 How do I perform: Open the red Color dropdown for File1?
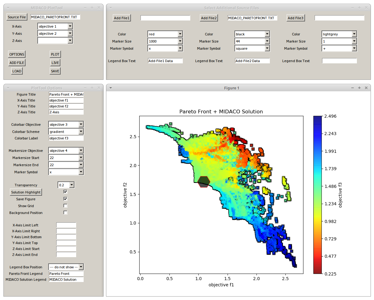(165, 34)
